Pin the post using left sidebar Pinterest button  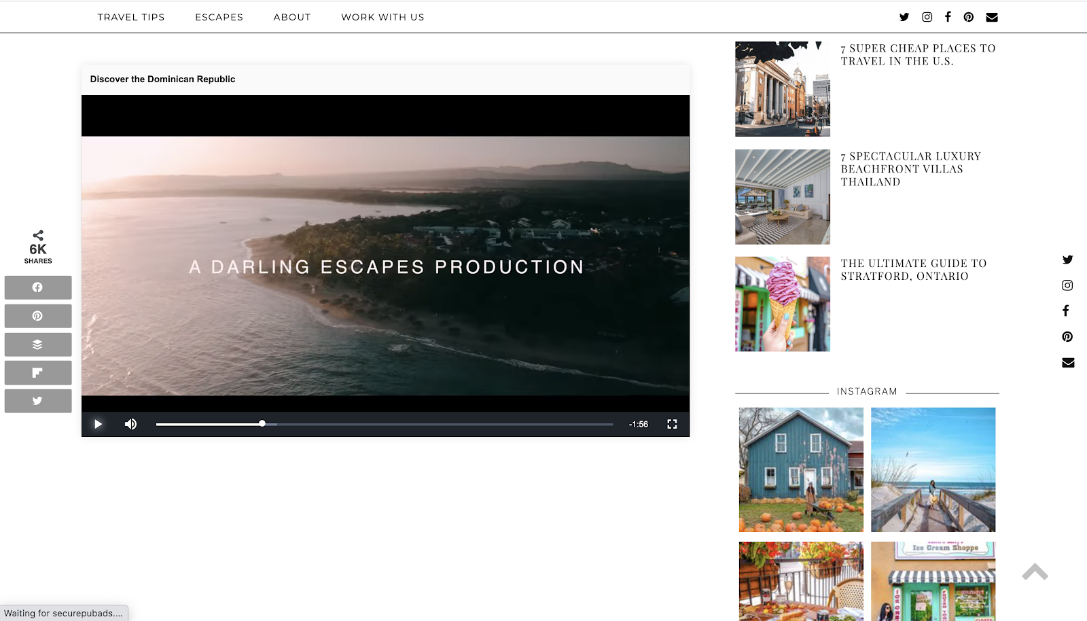tap(38, 316)
